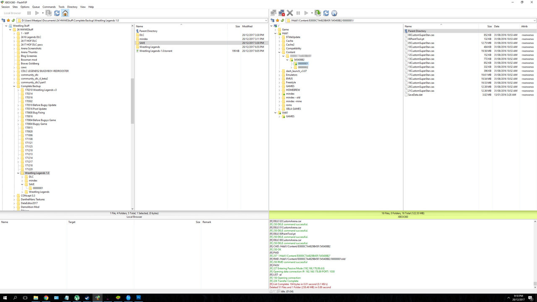Select 00PaintTool.pt in remote list
537x302 pixels.
(416, 39)
